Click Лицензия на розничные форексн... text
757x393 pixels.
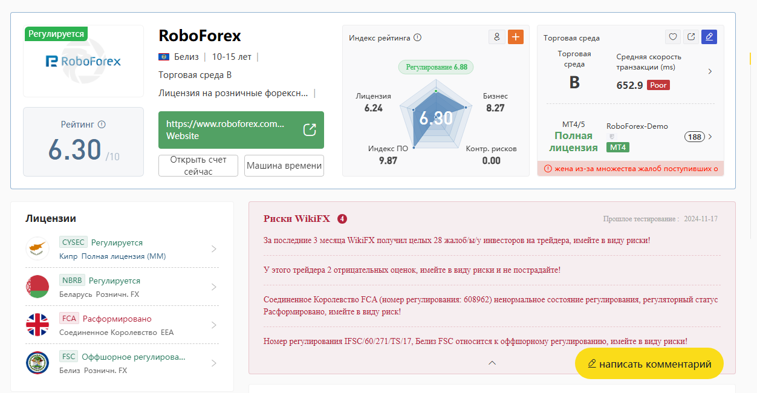[x=233, y=93]
